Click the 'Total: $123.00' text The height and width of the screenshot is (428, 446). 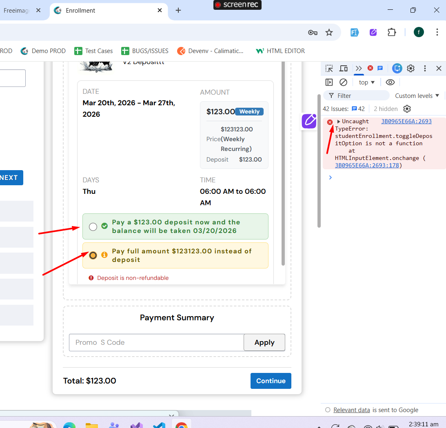pyautogui.click(x=90, y=381)
